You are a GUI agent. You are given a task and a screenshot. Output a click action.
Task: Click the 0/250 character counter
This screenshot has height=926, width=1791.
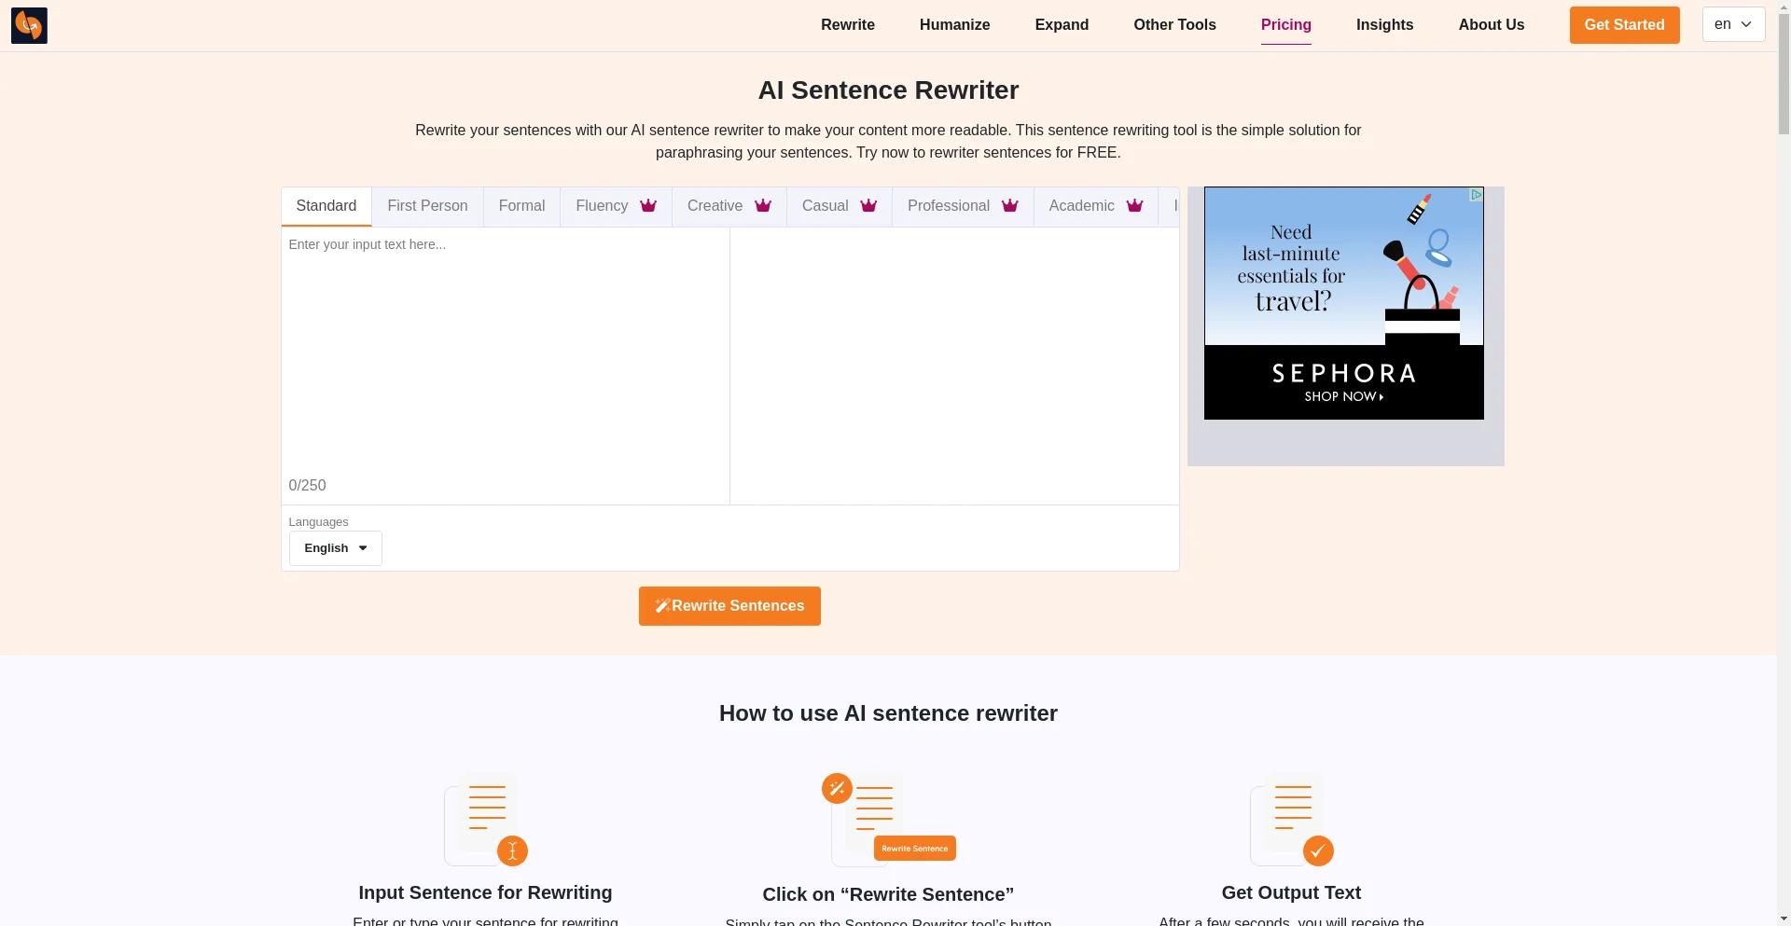click(307, 486)
